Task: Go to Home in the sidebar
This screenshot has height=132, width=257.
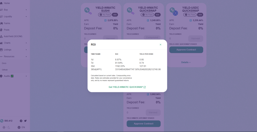Action: point(7,3)
